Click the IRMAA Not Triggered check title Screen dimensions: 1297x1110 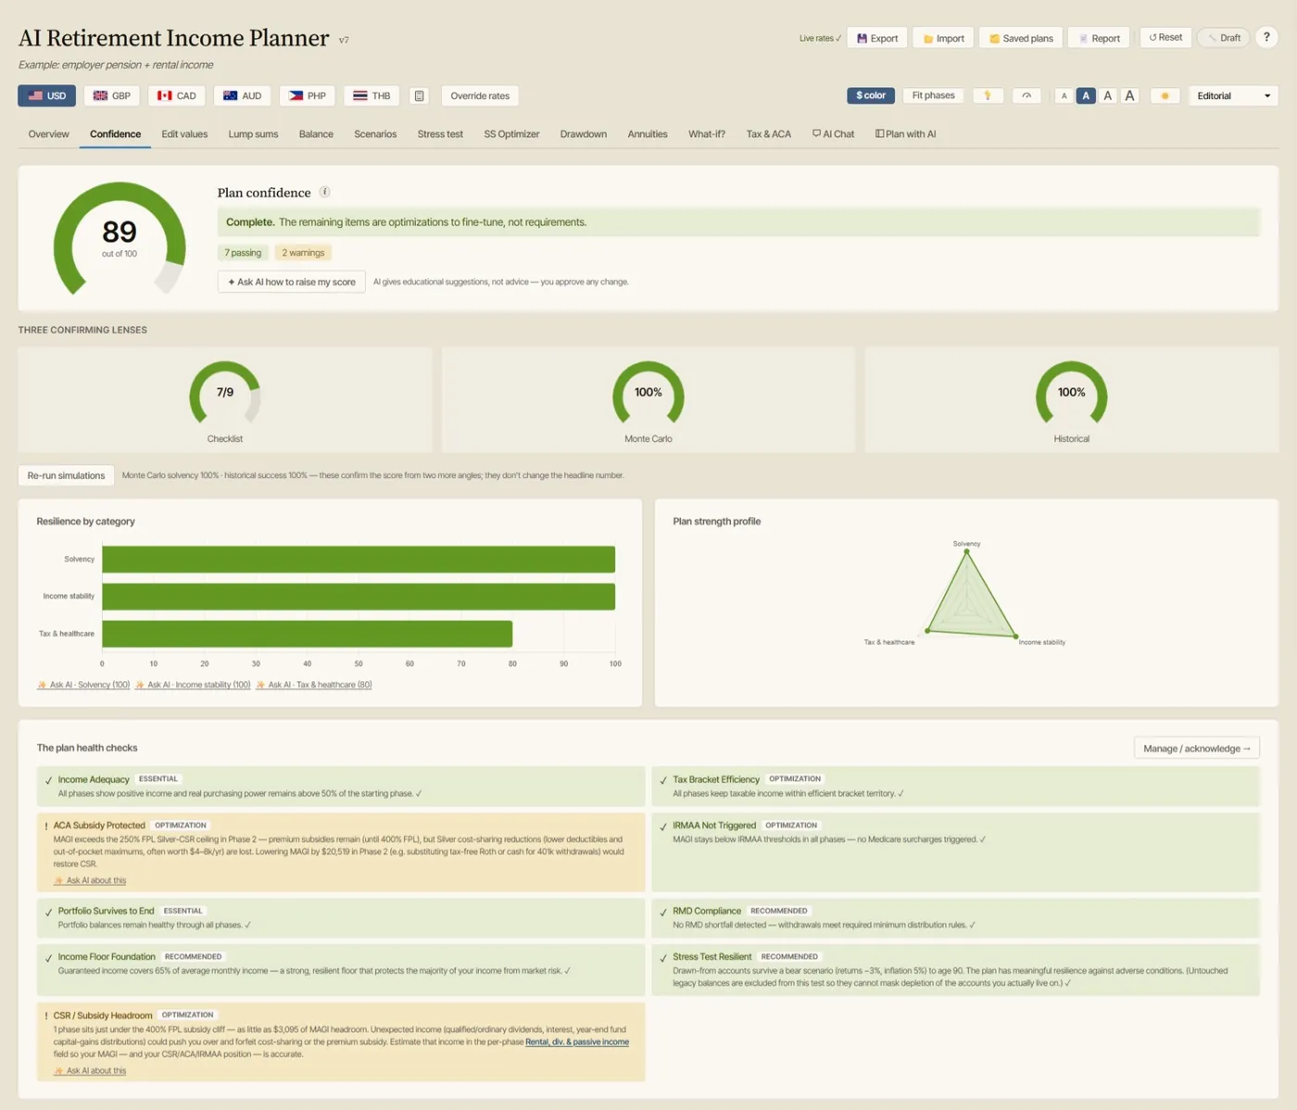[714, 826]
